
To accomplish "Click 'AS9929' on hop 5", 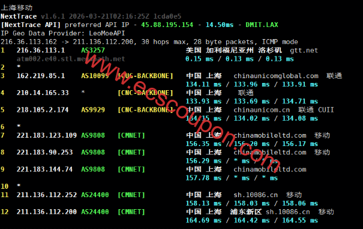I will [x=93, y=110].
